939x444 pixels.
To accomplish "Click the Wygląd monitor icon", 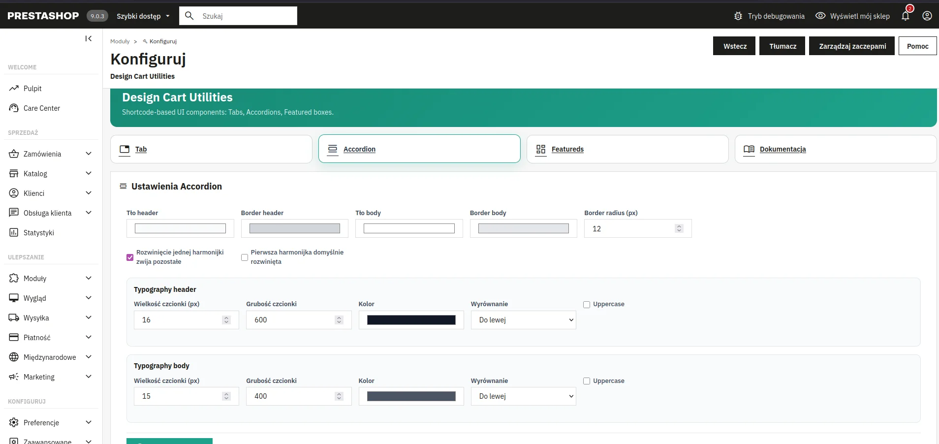I will coord(14,298).
